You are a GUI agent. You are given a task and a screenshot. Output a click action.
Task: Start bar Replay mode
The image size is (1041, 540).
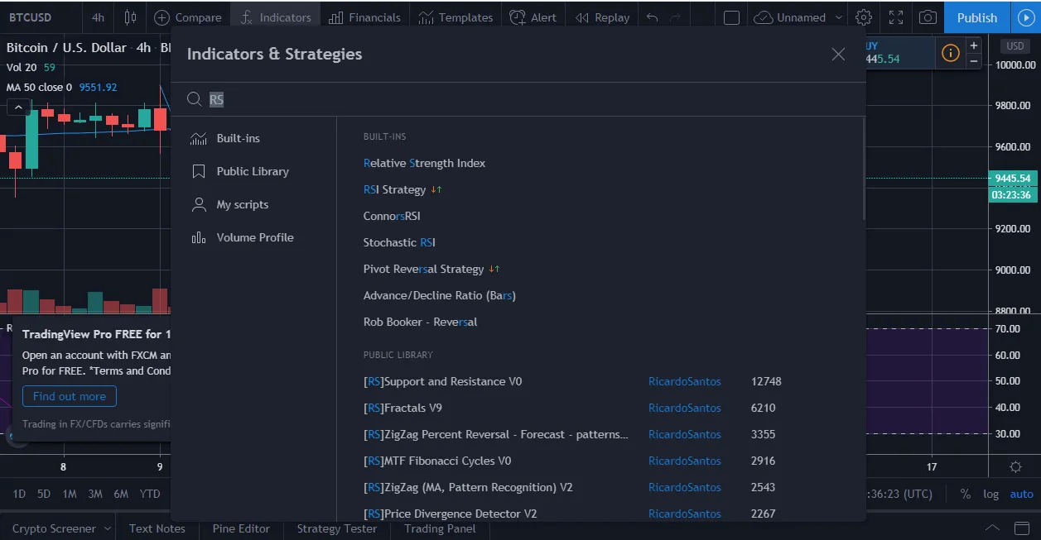(602, 17)
